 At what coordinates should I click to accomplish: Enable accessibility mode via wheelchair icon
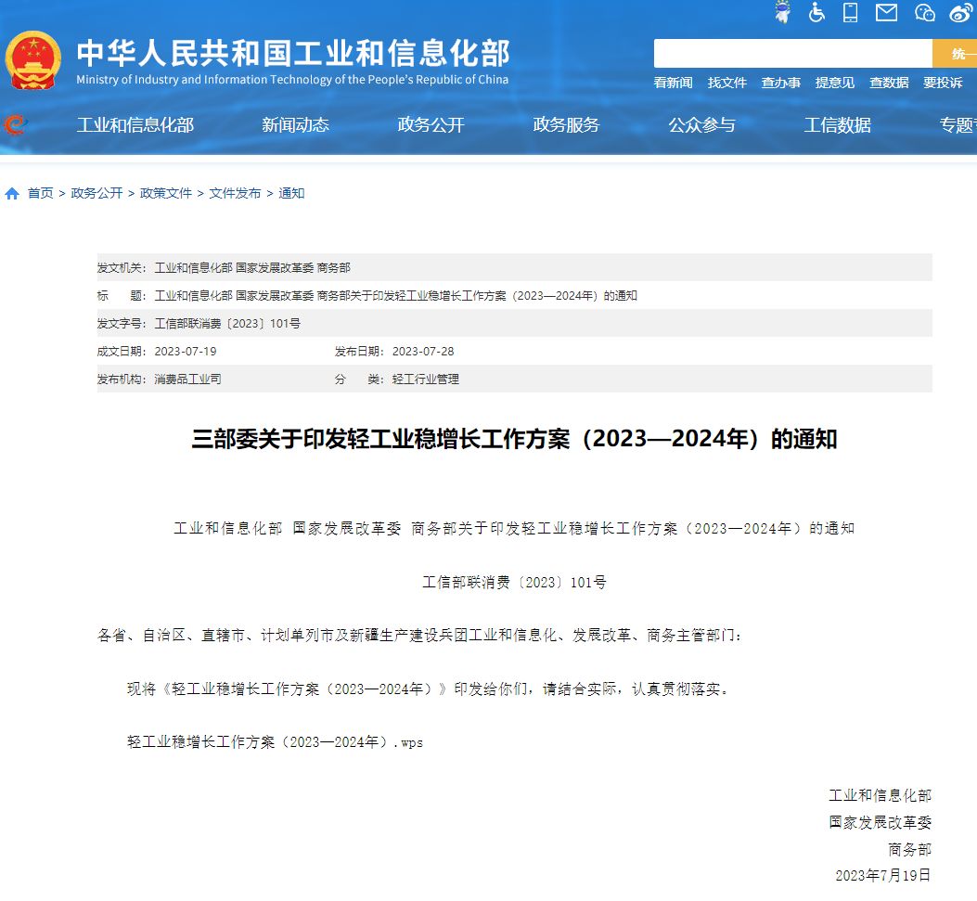click(x=816, y=12)
